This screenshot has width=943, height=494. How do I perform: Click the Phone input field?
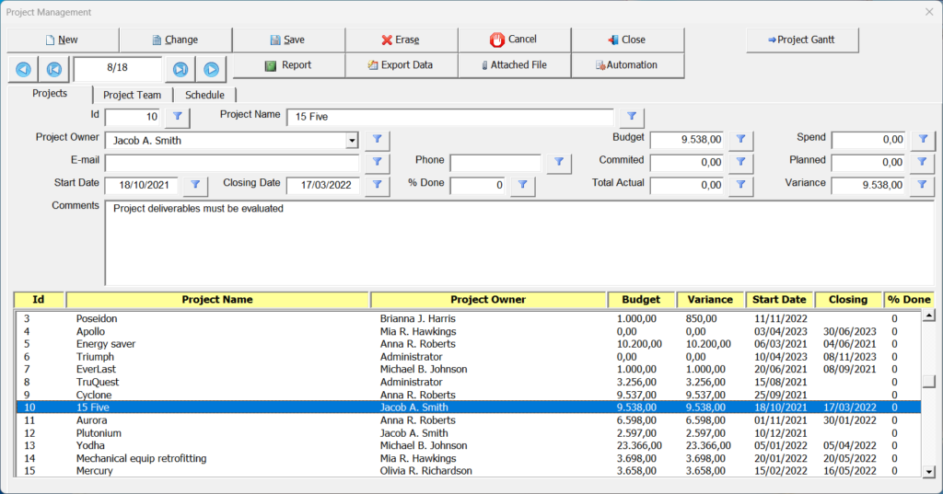(x=495, y=162)
